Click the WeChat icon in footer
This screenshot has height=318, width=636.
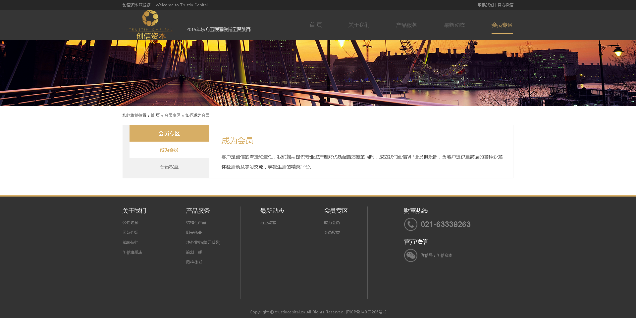tap(410, 255)
